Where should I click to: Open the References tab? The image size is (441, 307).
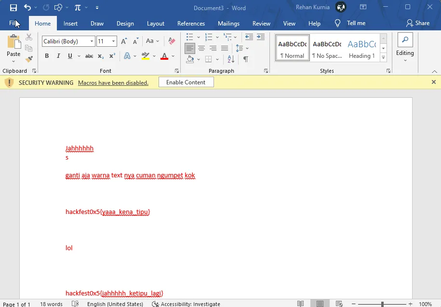point(191,23)
